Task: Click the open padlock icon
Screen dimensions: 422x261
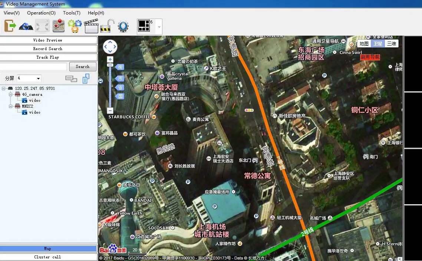Action: 107,26
